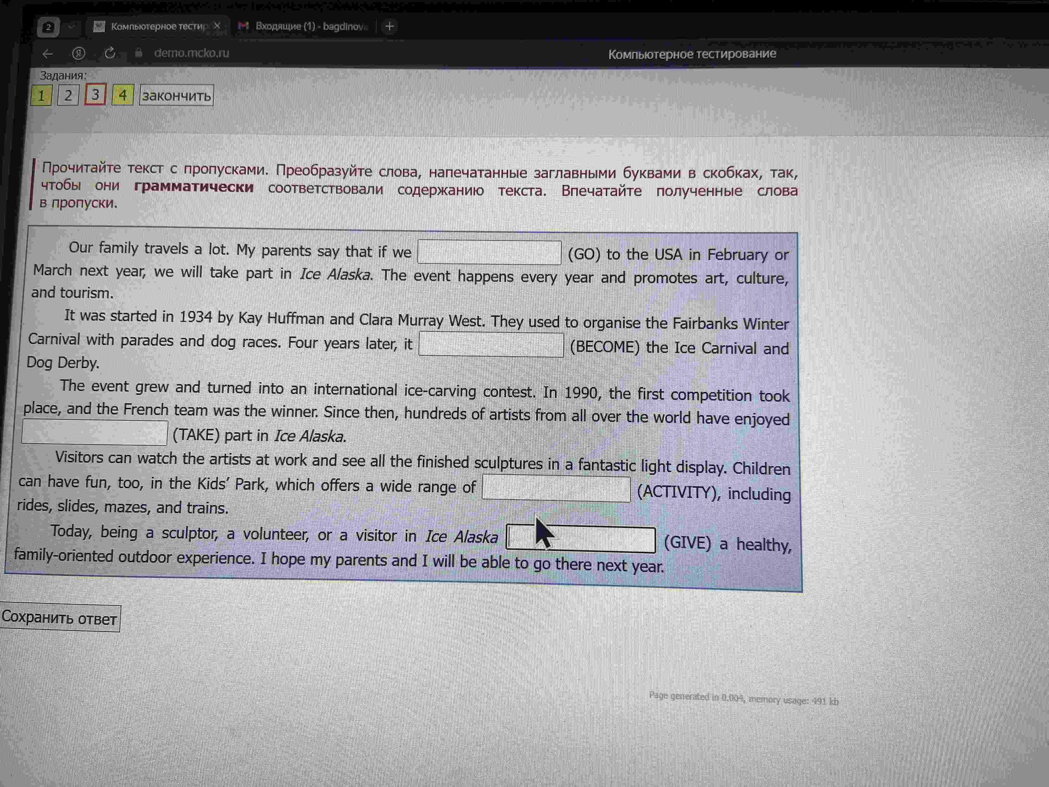Open a new tab with plus icon
This screenshot has height=787, width=1049.
pyautogui.click(x=389, y=26)
